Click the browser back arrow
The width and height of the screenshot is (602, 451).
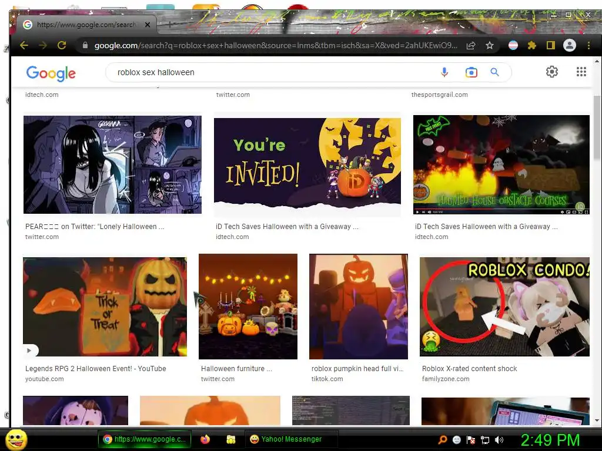[24, 45]
